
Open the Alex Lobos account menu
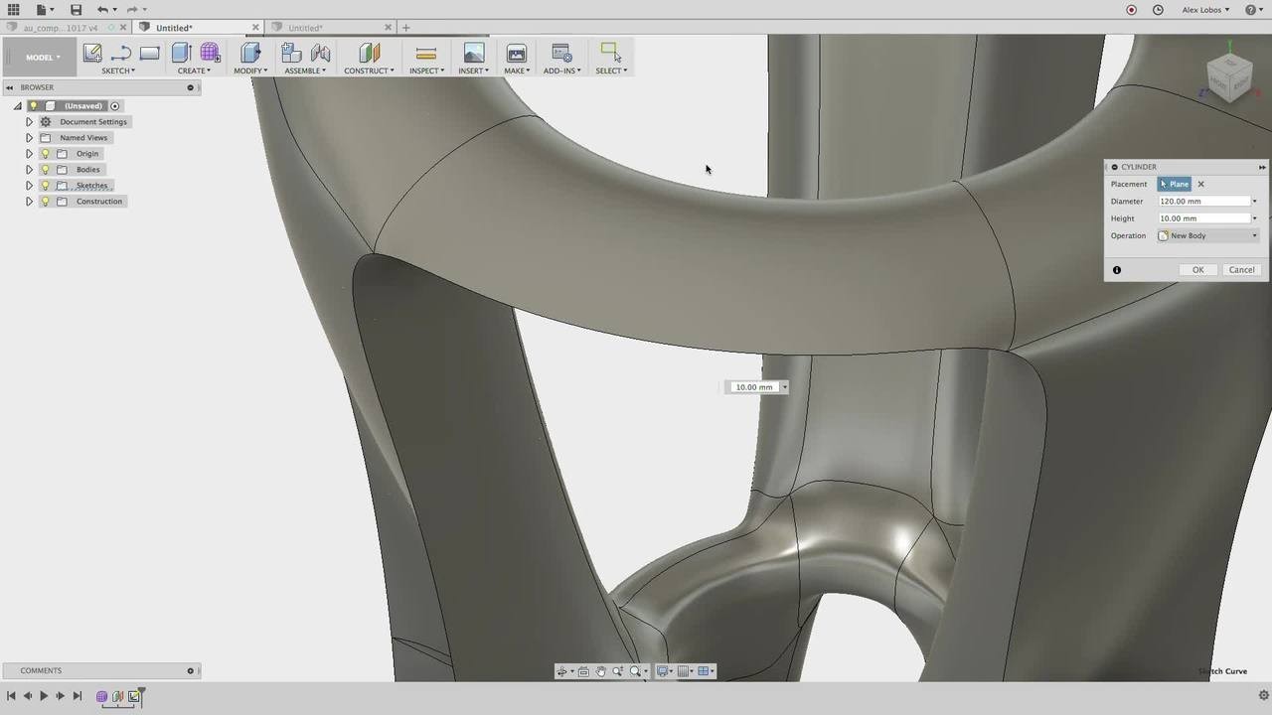tap(1205, 10)
